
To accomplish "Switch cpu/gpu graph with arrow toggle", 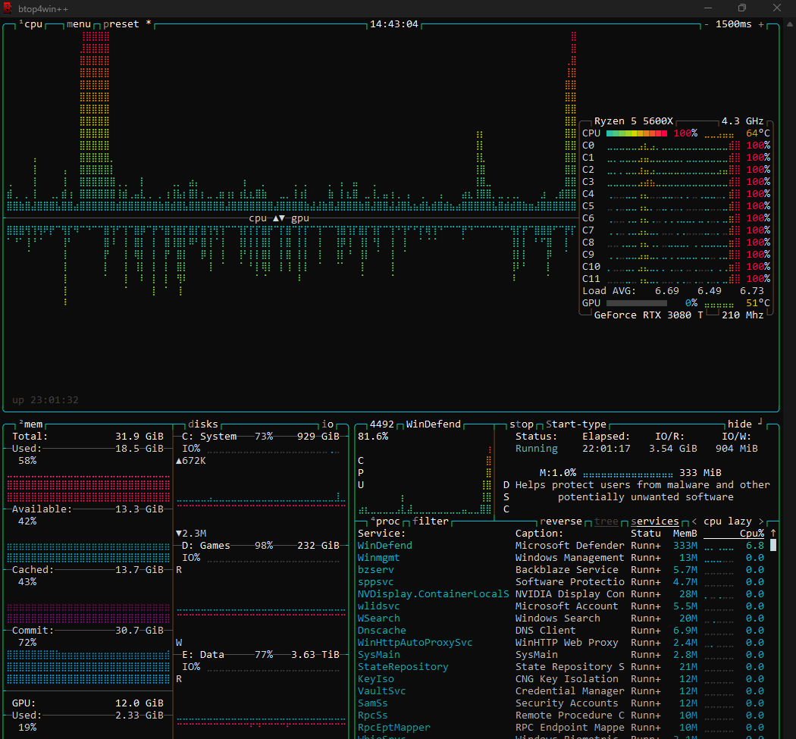I will click(x=279, y=218).
